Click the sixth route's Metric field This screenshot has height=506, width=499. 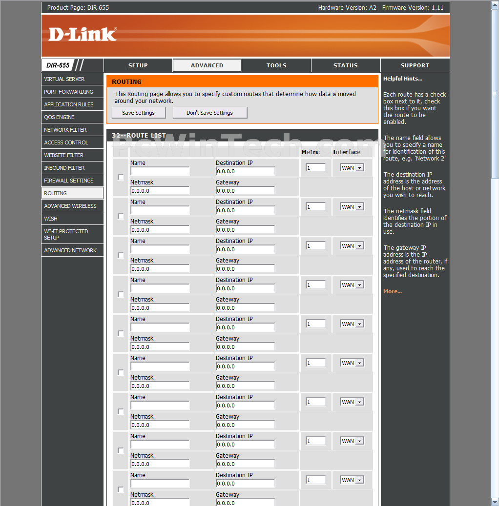click(x=315, y=363)
